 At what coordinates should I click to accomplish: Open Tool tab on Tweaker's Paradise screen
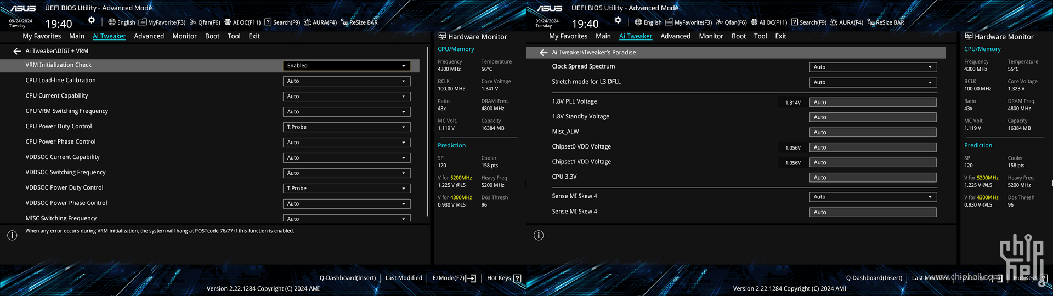click(x=761, y=36)
